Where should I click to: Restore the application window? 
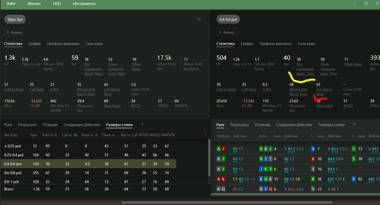coord(366,3)
